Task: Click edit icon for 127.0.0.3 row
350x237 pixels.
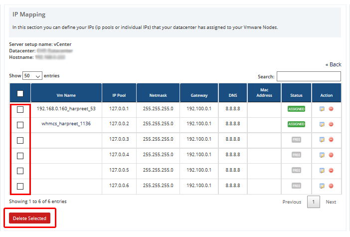Action: [x=322, y=140]
